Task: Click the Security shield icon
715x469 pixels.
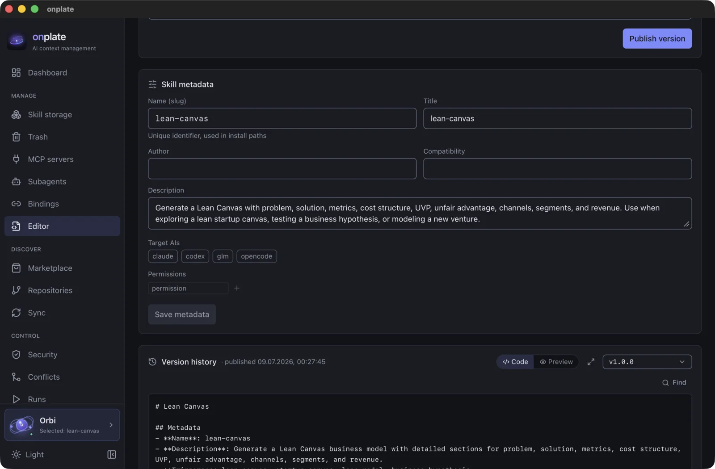Action: click(x=16, y=355)
